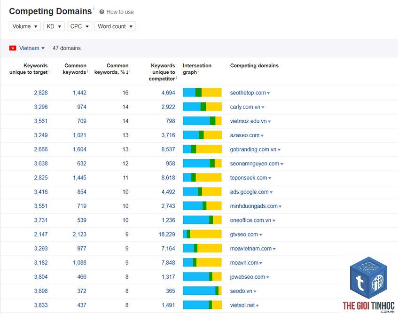Click the 18,229 competitor keywords value
Viewport: 398px width, 314px height.
point(167,234)
